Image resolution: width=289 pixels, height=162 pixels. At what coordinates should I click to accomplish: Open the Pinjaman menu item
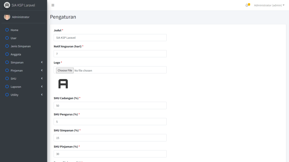pyautogui.click(x=23, y=70)
